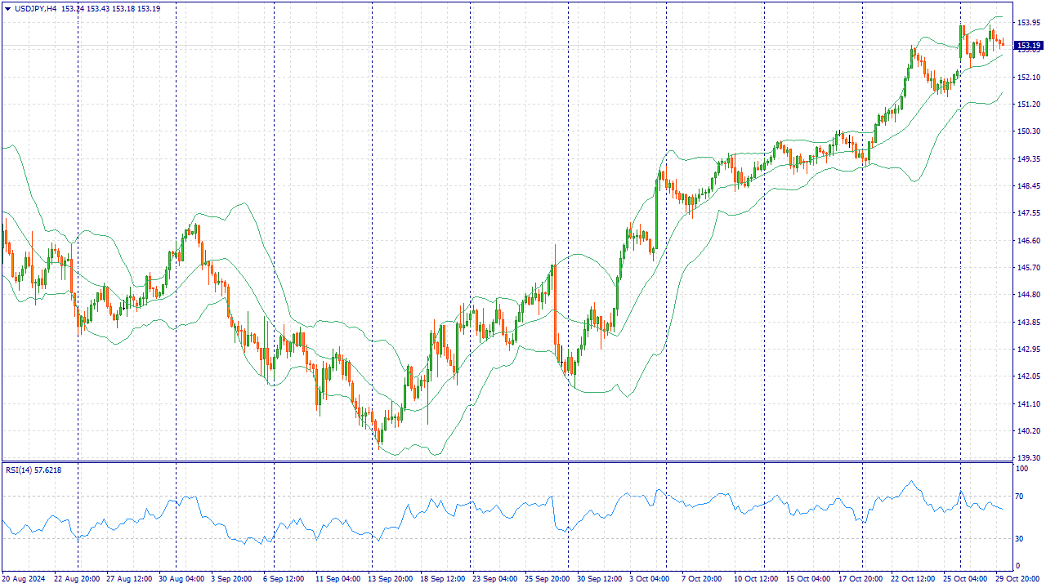Click the USDJPY,H4 chart symbol label
Viewport: 1046px width, 588px height.
(x=36, y=9)
